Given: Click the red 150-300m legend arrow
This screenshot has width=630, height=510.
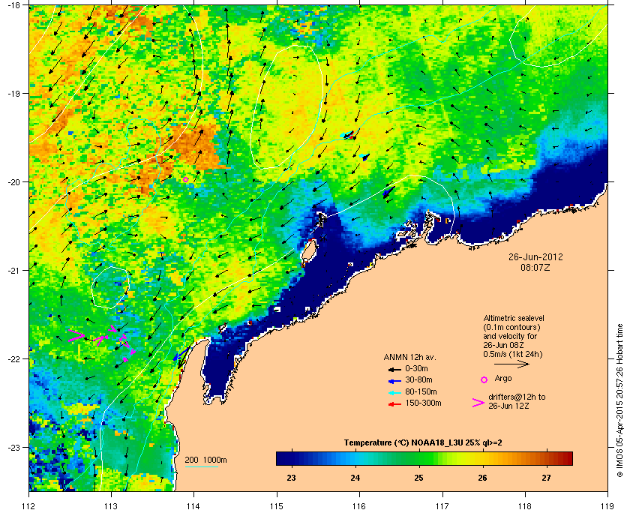Looking at the screenshot, I should tap(394, 404).
